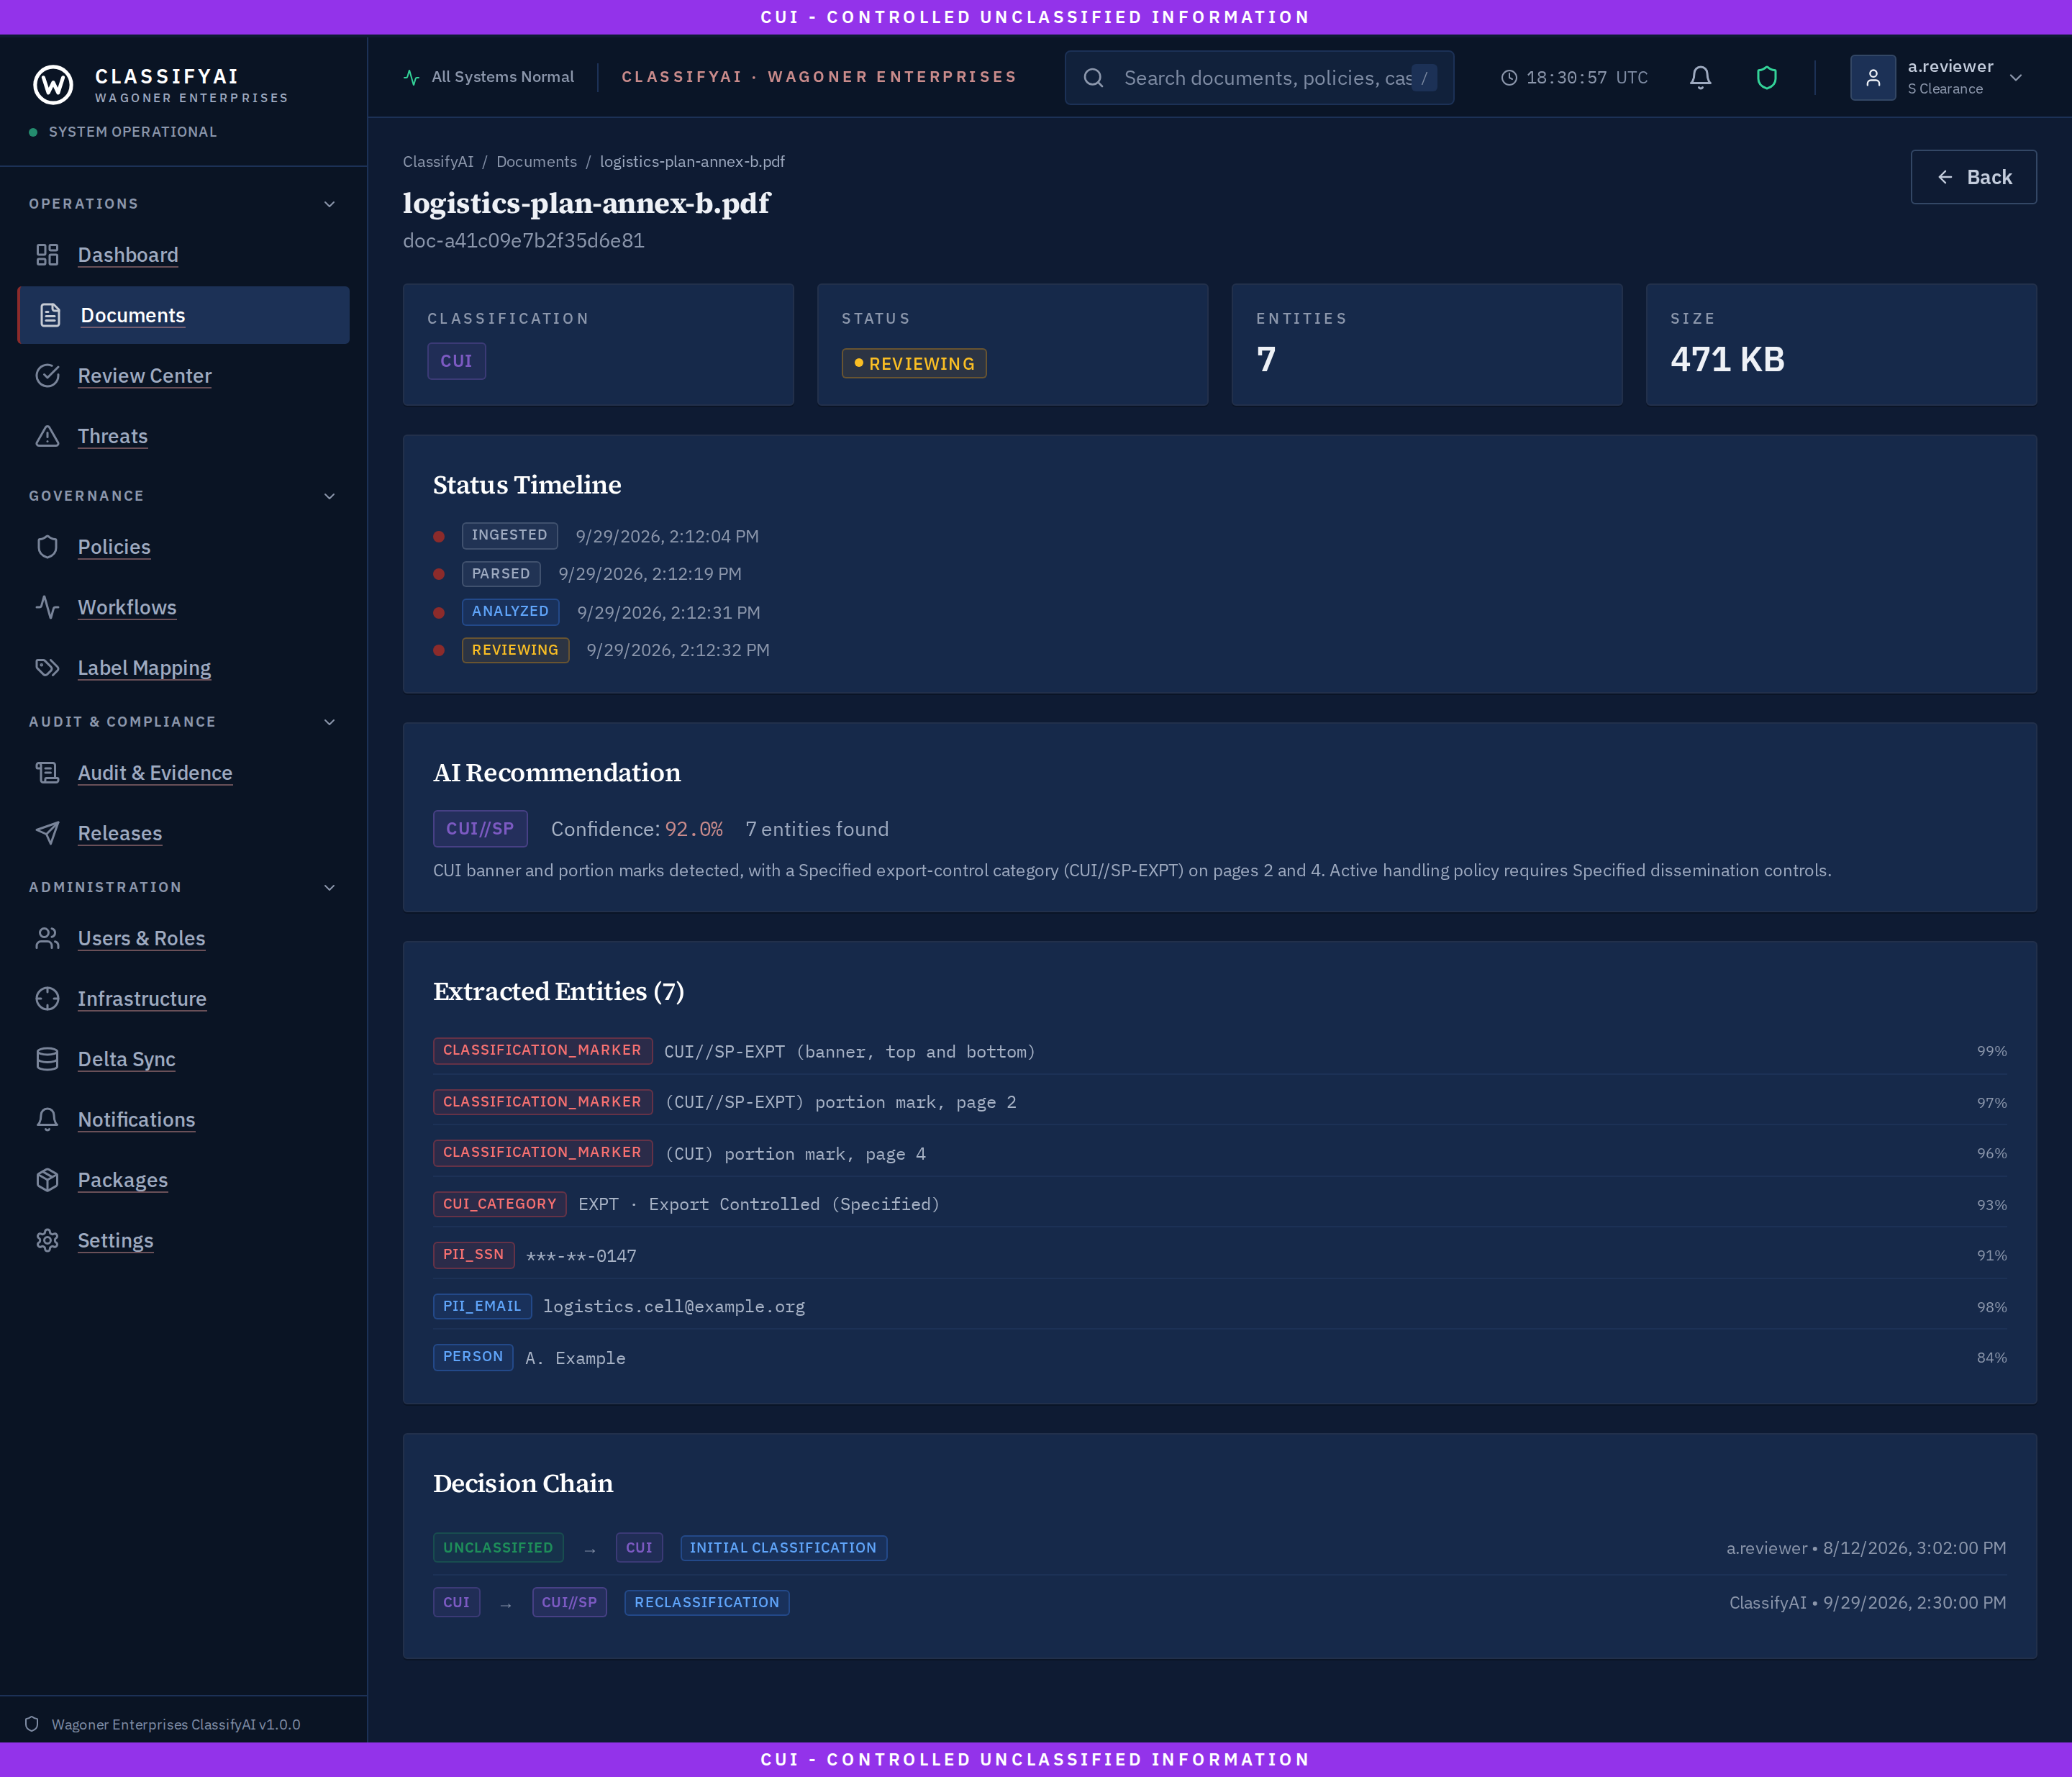Collapse the Administration section
The height and width of the screenshot is (1777, 2072).
point(329,887)
